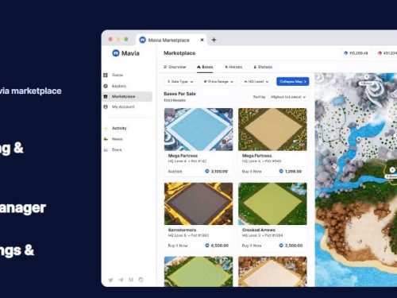
Task: Open the Barnstormers lava base thumbnail
Action: click(198, 203)
